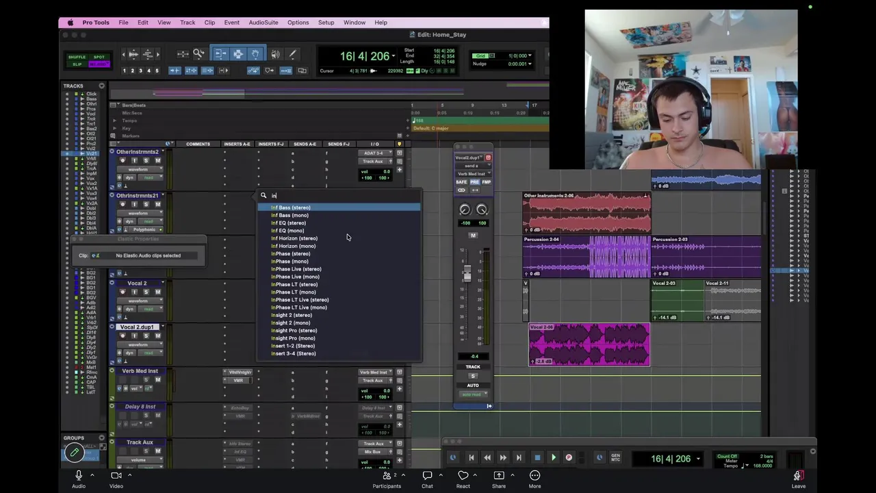This screenshot has width=876, height=493.
Task: Choose InPhase LT Live (stereo) plugin
Action: [x=339, y=300]
